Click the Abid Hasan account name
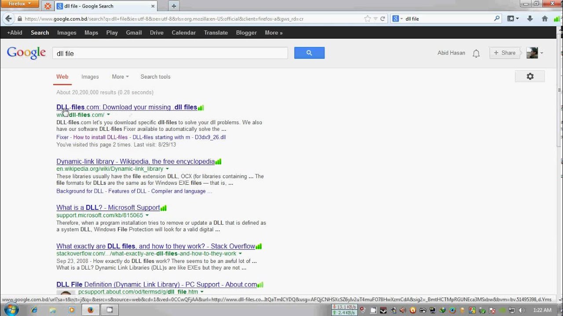 451,53
